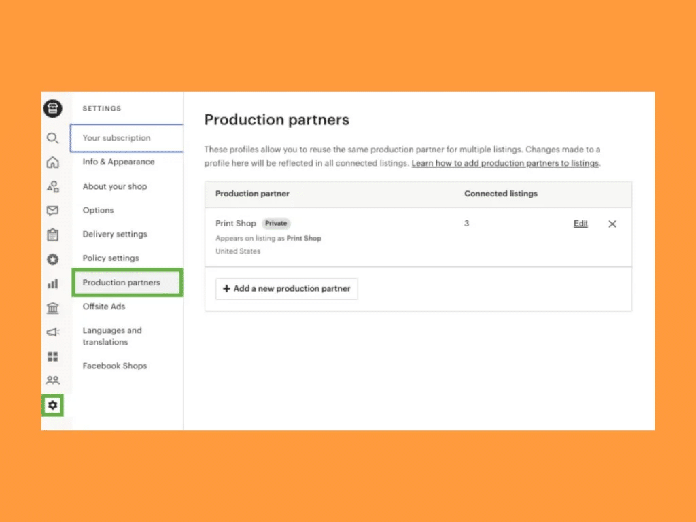Edit the Print Shop production partner
Screen dimensions: 696x522
[580, 223]
